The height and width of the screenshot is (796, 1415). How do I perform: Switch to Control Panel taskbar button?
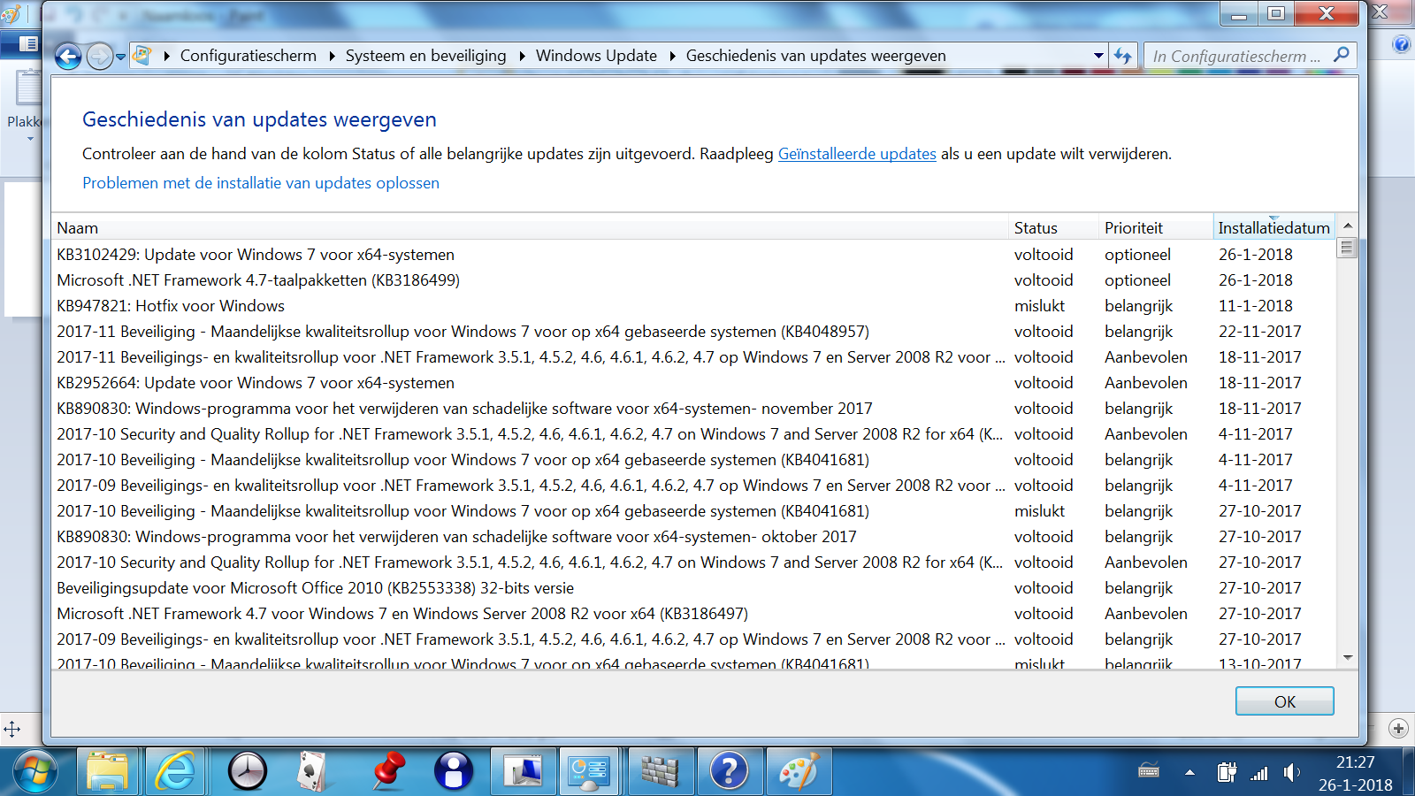pos(590,772)
